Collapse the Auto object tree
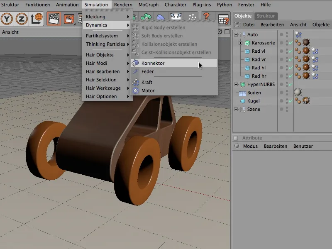Screen dimensions: 332x249 coord(236,35)
